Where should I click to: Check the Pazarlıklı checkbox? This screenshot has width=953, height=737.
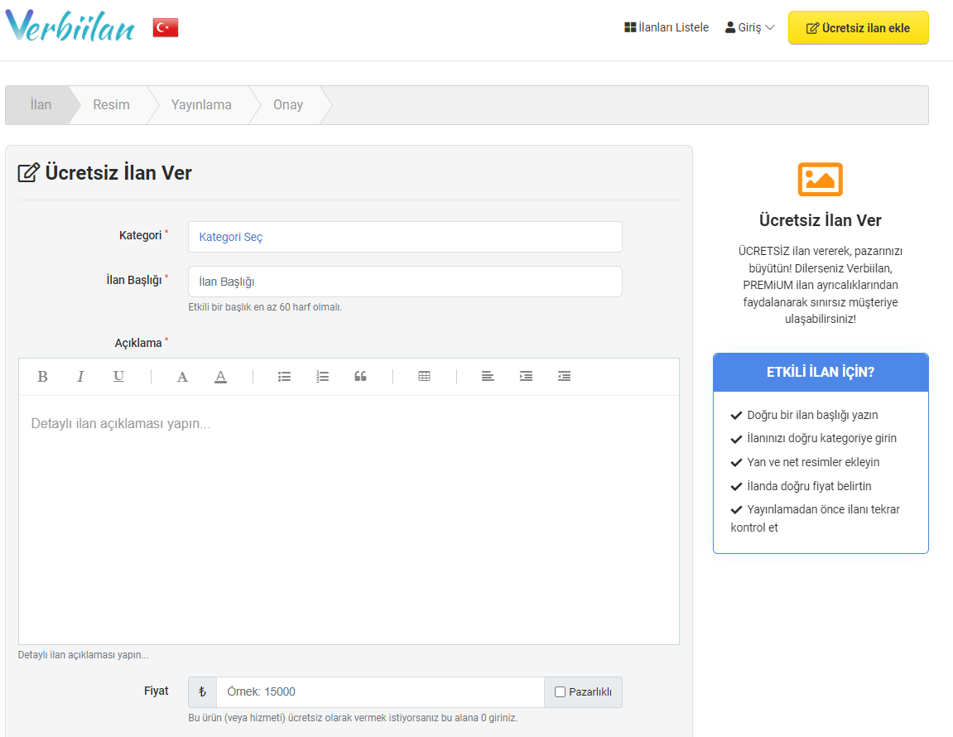[561, 692]
